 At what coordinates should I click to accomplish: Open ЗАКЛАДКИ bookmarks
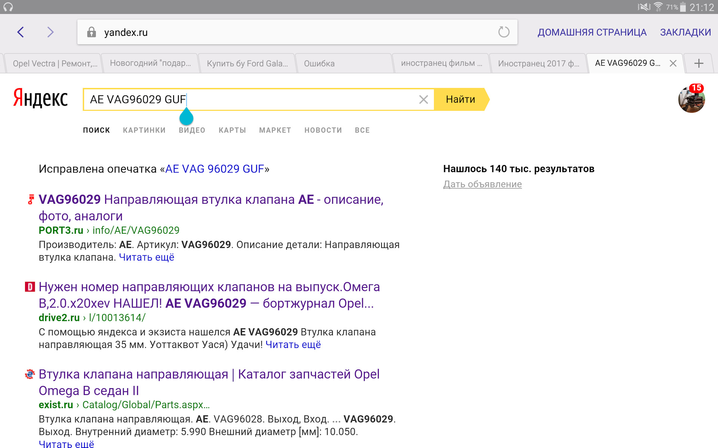(x=685, y=32)
